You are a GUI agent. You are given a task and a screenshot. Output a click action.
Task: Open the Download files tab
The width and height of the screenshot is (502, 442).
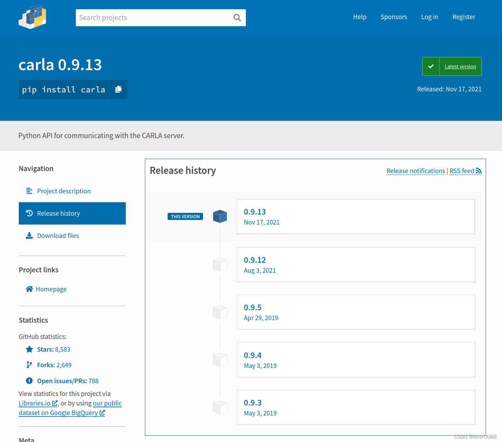[x=72, y=236]
